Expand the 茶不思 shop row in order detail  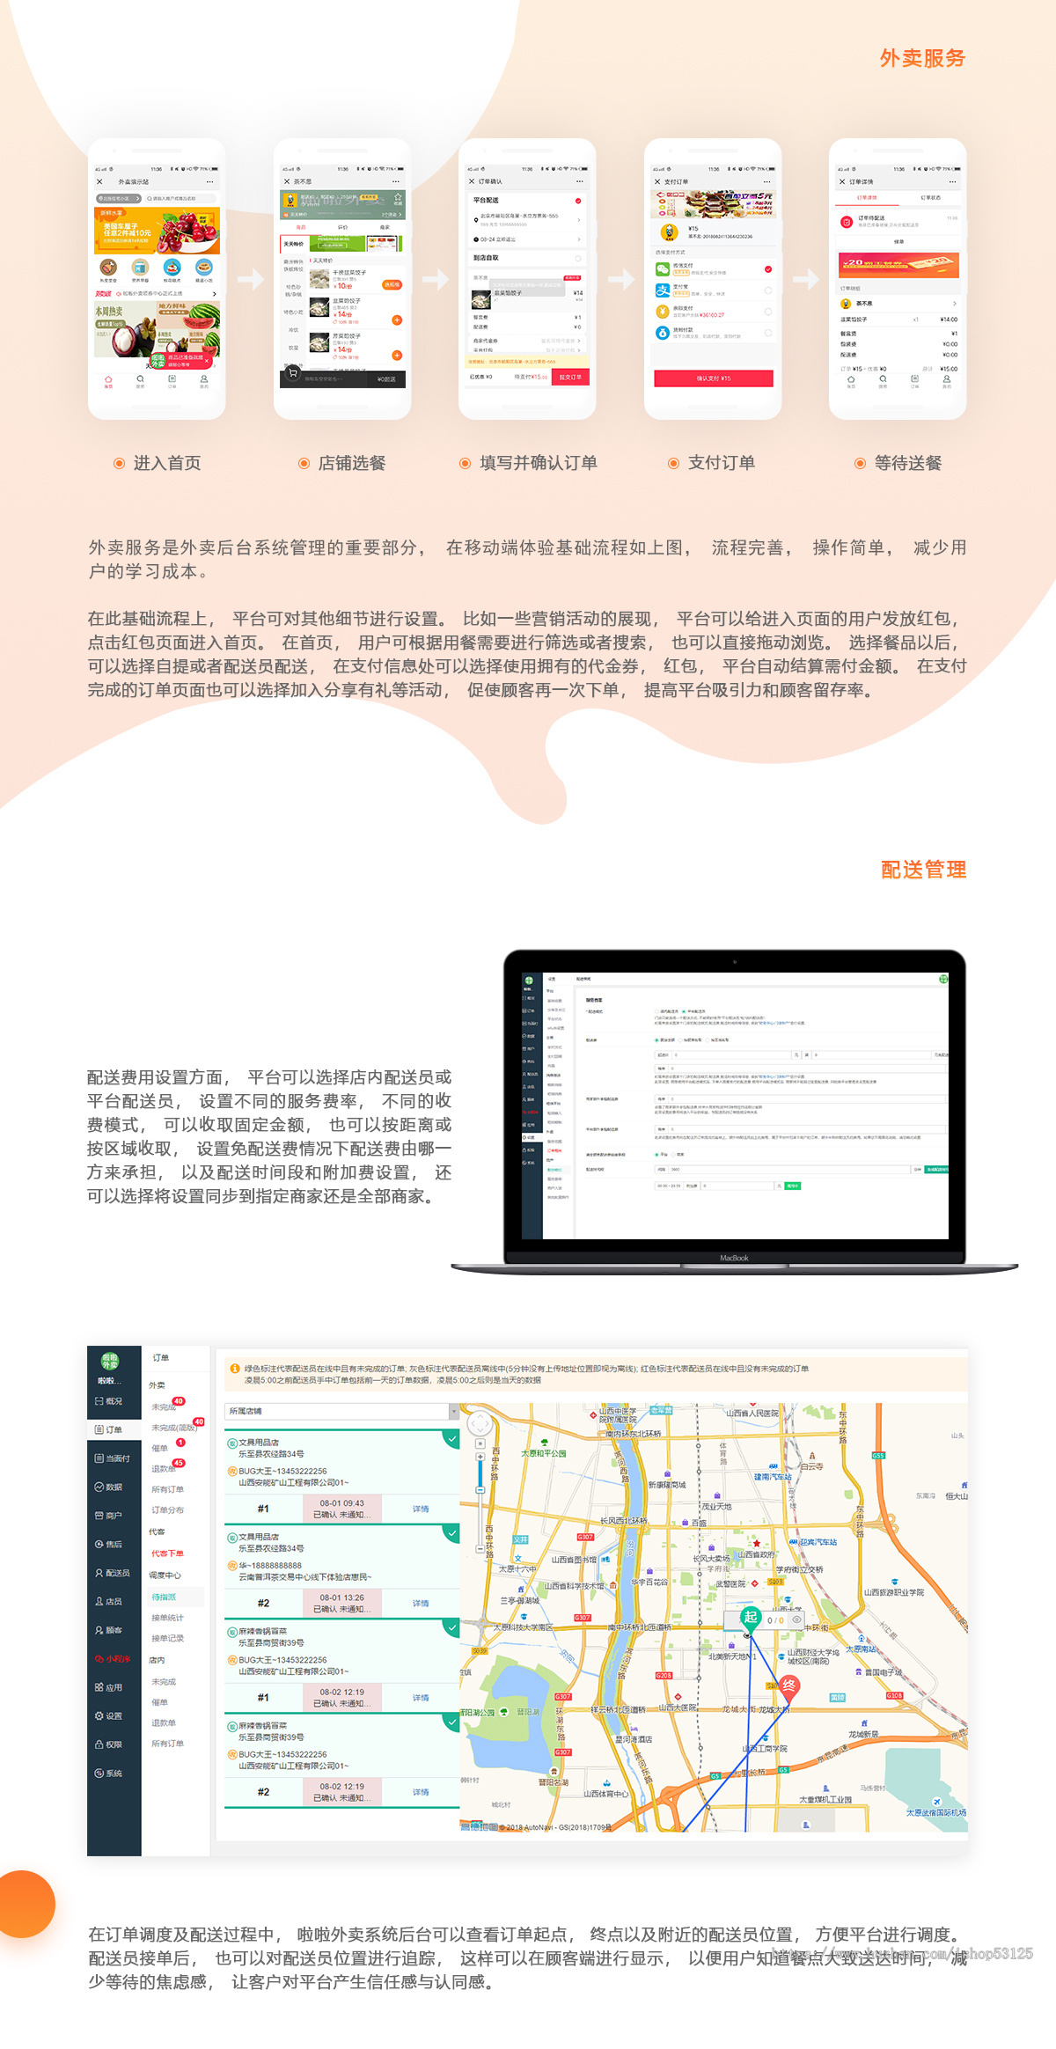click(x=898, y=304)
